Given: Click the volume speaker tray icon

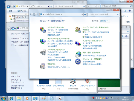Looking at the screenshot, I should 118,99.
